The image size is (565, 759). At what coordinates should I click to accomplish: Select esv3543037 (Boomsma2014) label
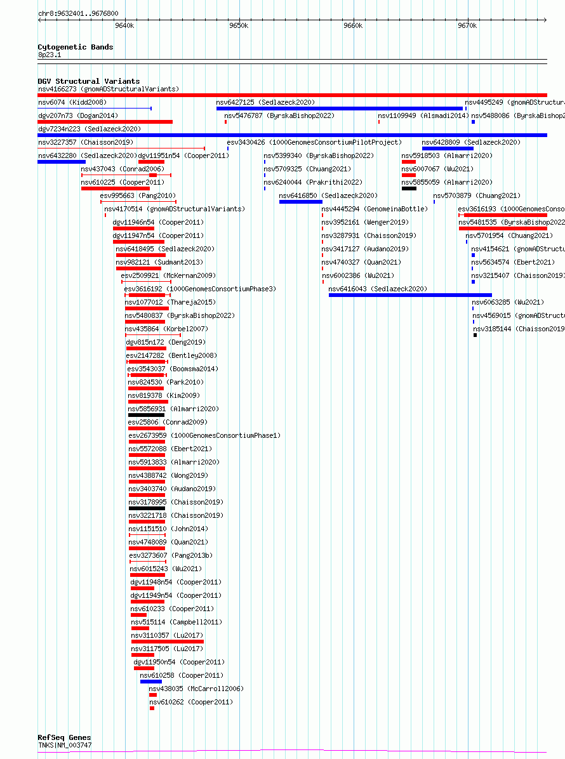tap(173, 369)
